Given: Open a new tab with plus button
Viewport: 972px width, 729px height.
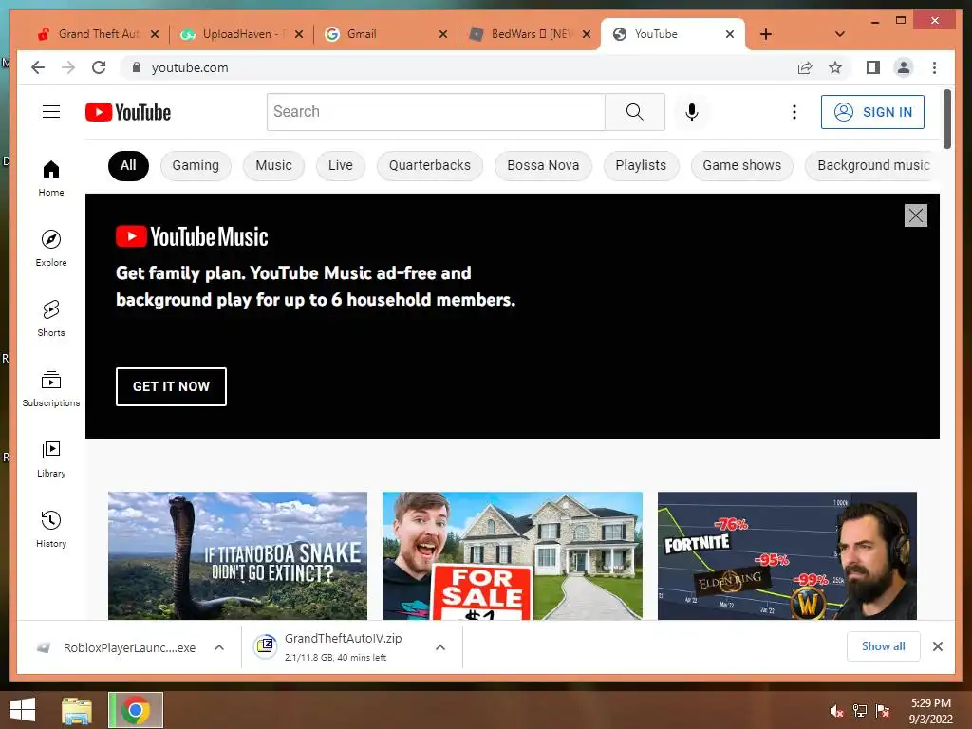Looking at the screenshot, I should (766, 34).
